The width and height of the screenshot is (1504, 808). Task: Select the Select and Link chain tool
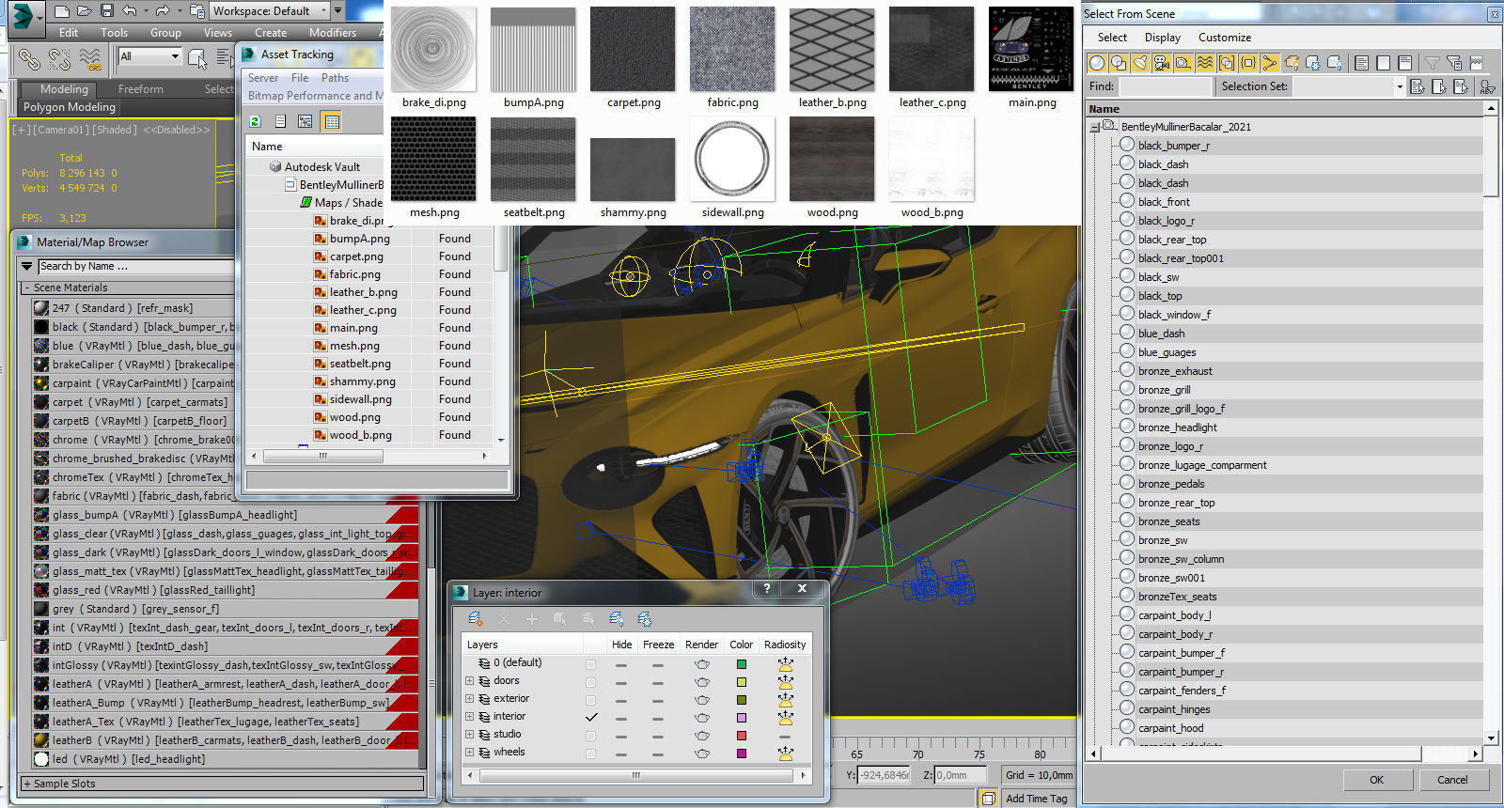(x=29, y=59)
